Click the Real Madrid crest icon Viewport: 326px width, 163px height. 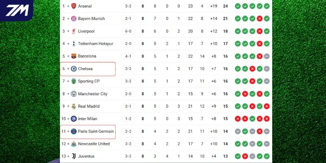[x=74, y=106]
